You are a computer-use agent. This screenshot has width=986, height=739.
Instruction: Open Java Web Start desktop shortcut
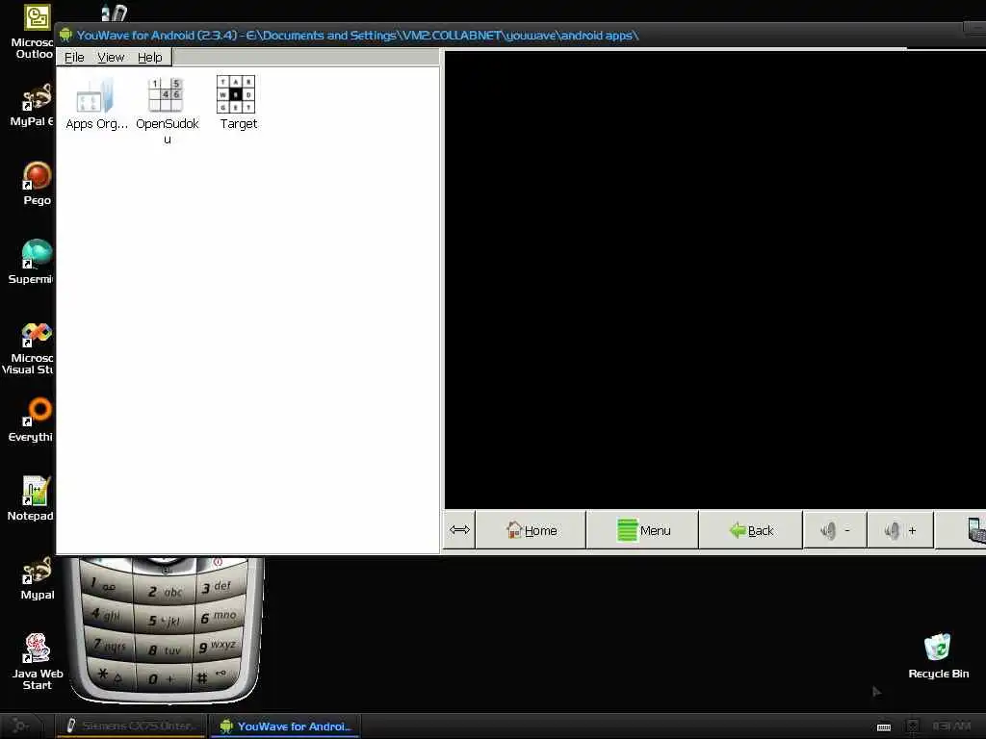tap(37, 662)
